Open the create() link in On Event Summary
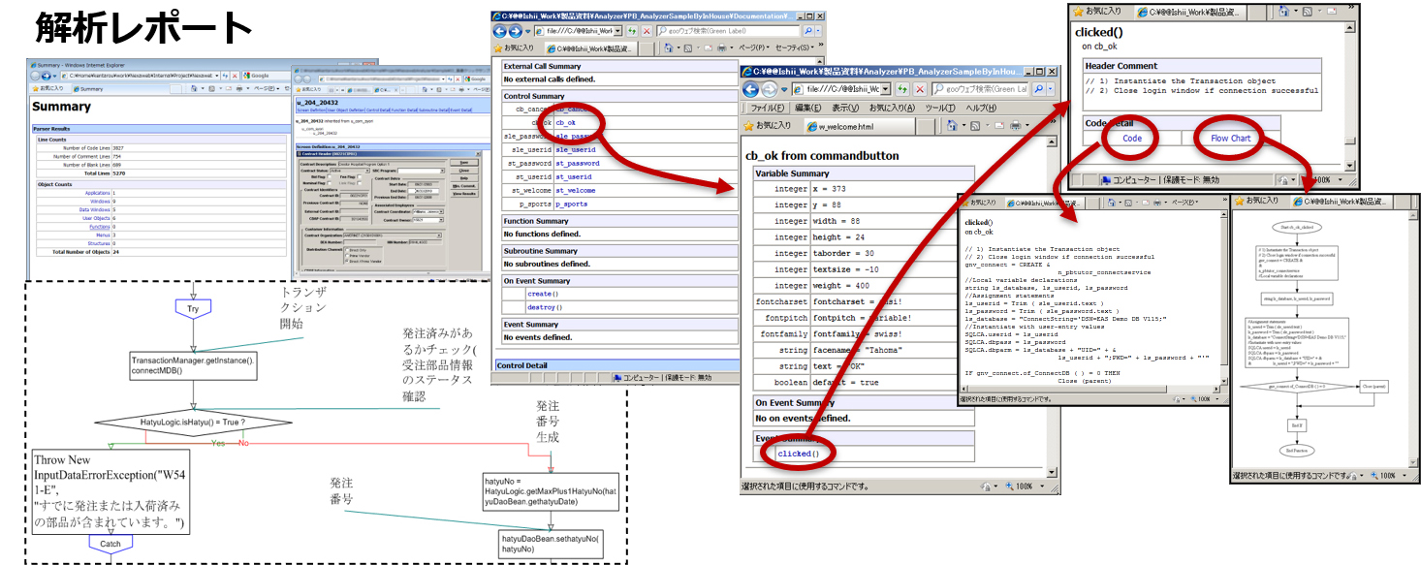 (x=544, y=294)
